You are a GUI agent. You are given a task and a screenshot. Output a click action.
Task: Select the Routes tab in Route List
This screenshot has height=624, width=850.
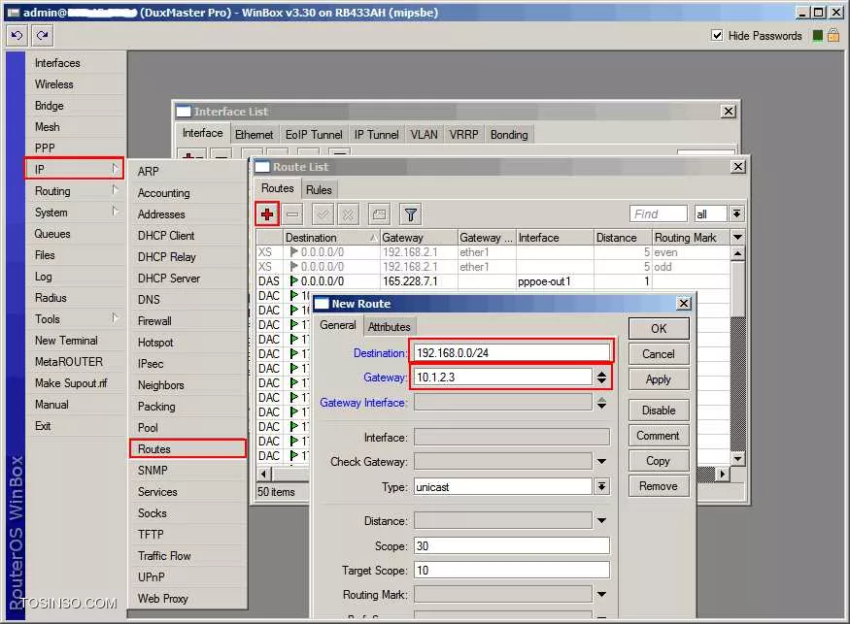(278, 188)
